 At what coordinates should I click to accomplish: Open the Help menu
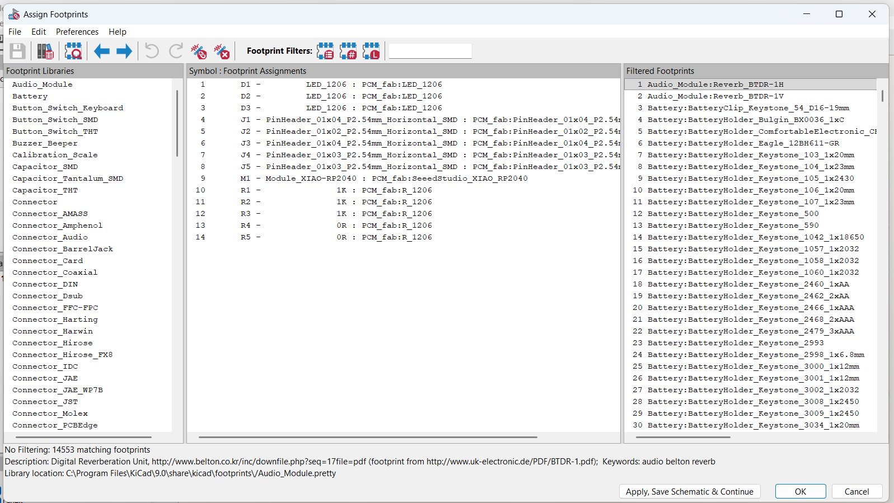coord(118,32)
